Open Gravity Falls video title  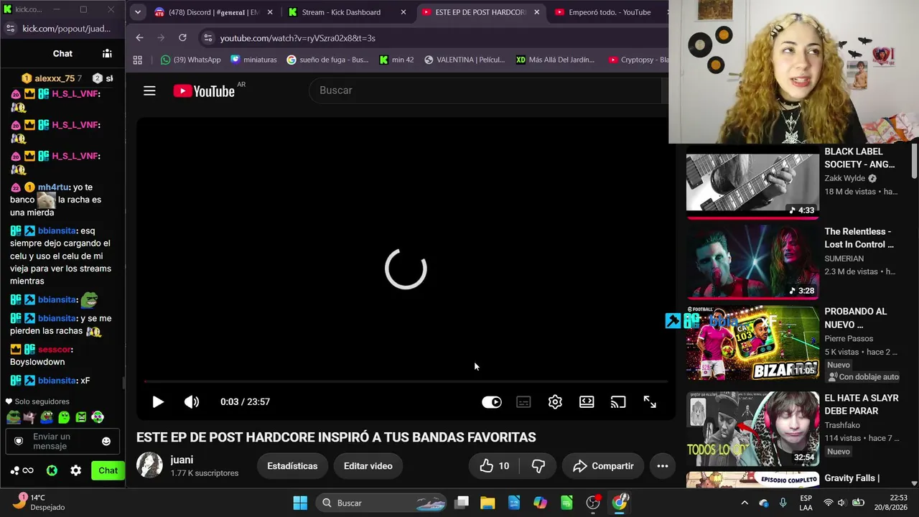(x=852, y=478)
